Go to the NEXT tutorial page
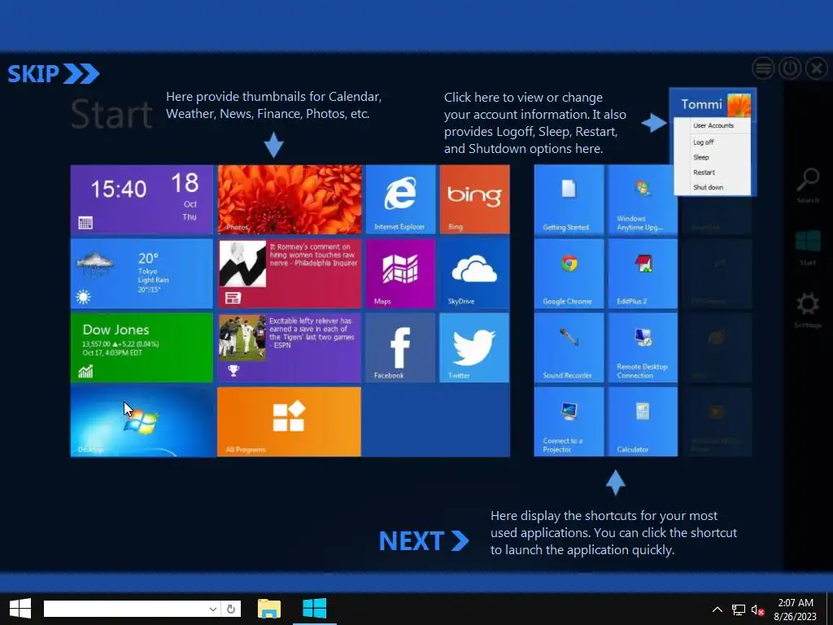Viewport: 833px width, 625px height. (424, 541)
